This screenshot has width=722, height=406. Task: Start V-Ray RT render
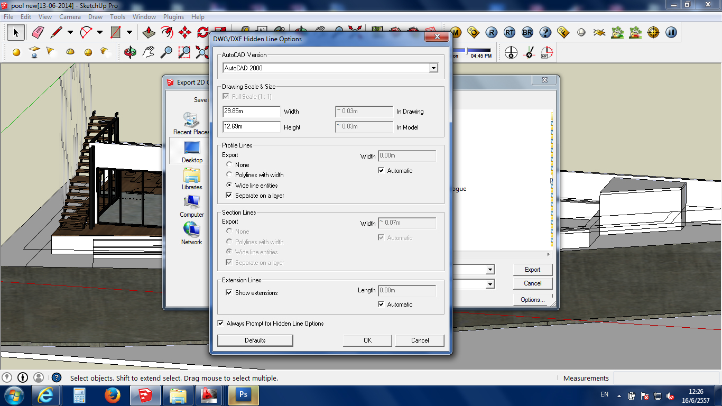[510, 33]
